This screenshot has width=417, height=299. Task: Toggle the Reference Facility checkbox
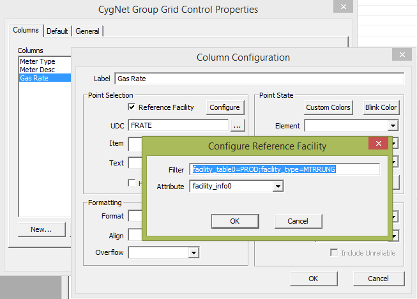[x=133, y=107]
